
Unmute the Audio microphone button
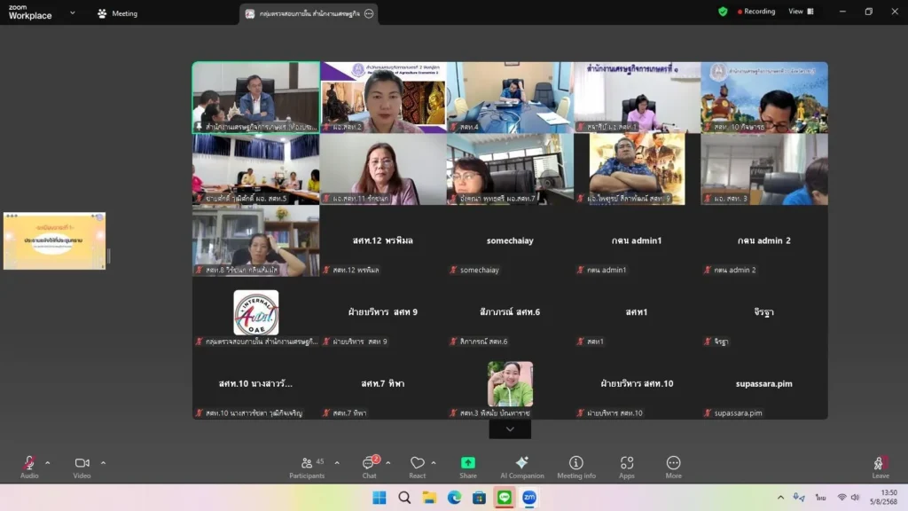coord(29,467)
